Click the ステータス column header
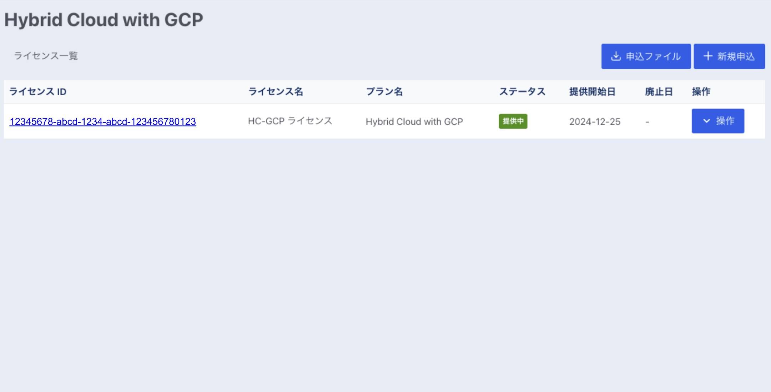 [522, 92]
